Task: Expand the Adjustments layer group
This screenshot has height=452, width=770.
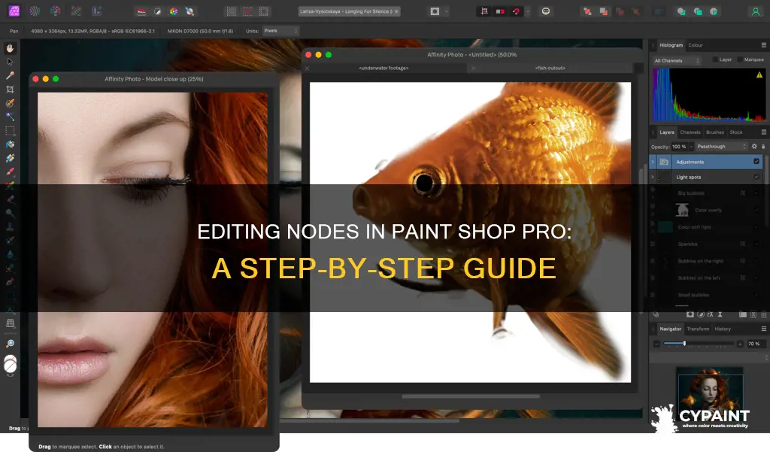Action: tap(653, 162)
